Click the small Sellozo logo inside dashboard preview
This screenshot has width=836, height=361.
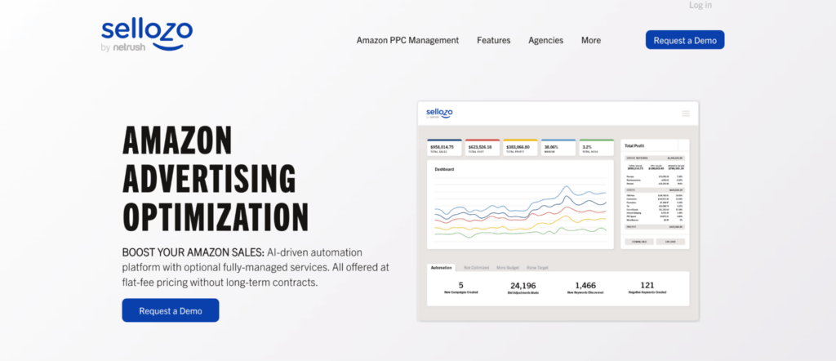click(439, 113)
